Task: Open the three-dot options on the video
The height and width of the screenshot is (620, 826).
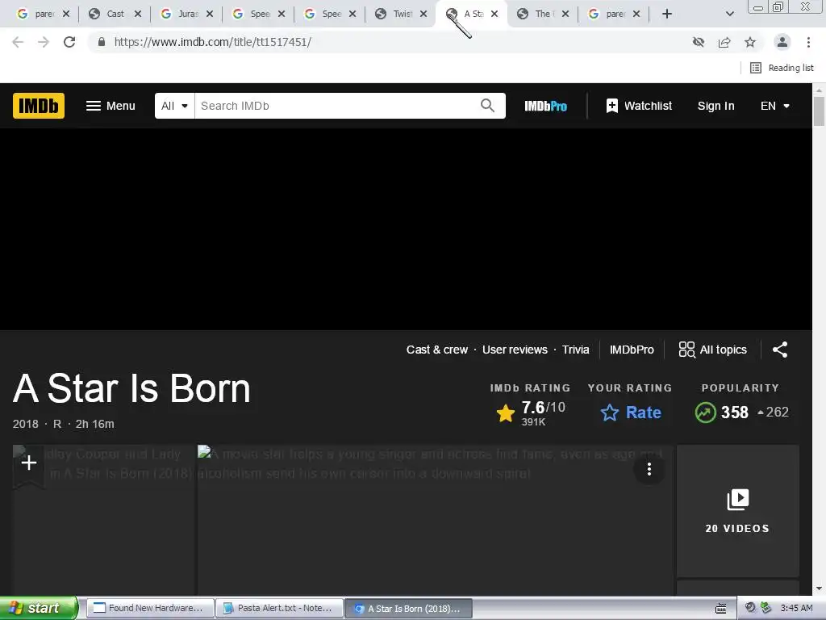Action: click(649, 469)
